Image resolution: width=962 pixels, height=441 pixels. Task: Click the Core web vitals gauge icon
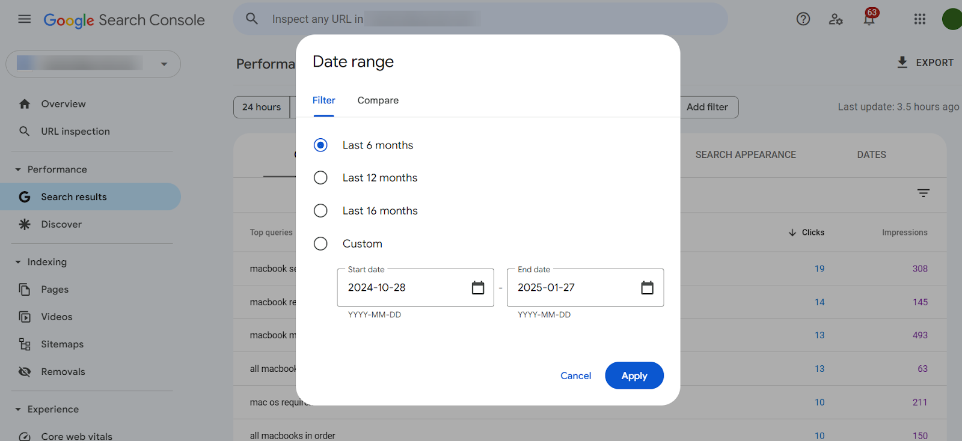[25, 437]
